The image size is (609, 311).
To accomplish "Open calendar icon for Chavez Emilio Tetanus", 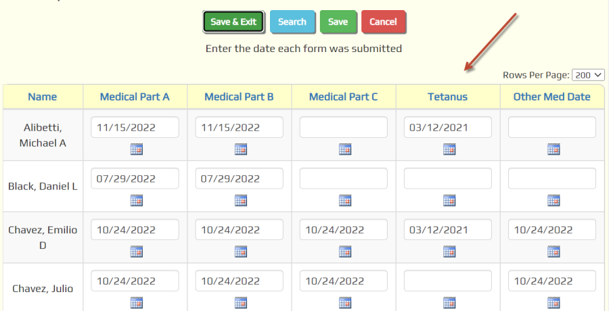I will point(449,252).
